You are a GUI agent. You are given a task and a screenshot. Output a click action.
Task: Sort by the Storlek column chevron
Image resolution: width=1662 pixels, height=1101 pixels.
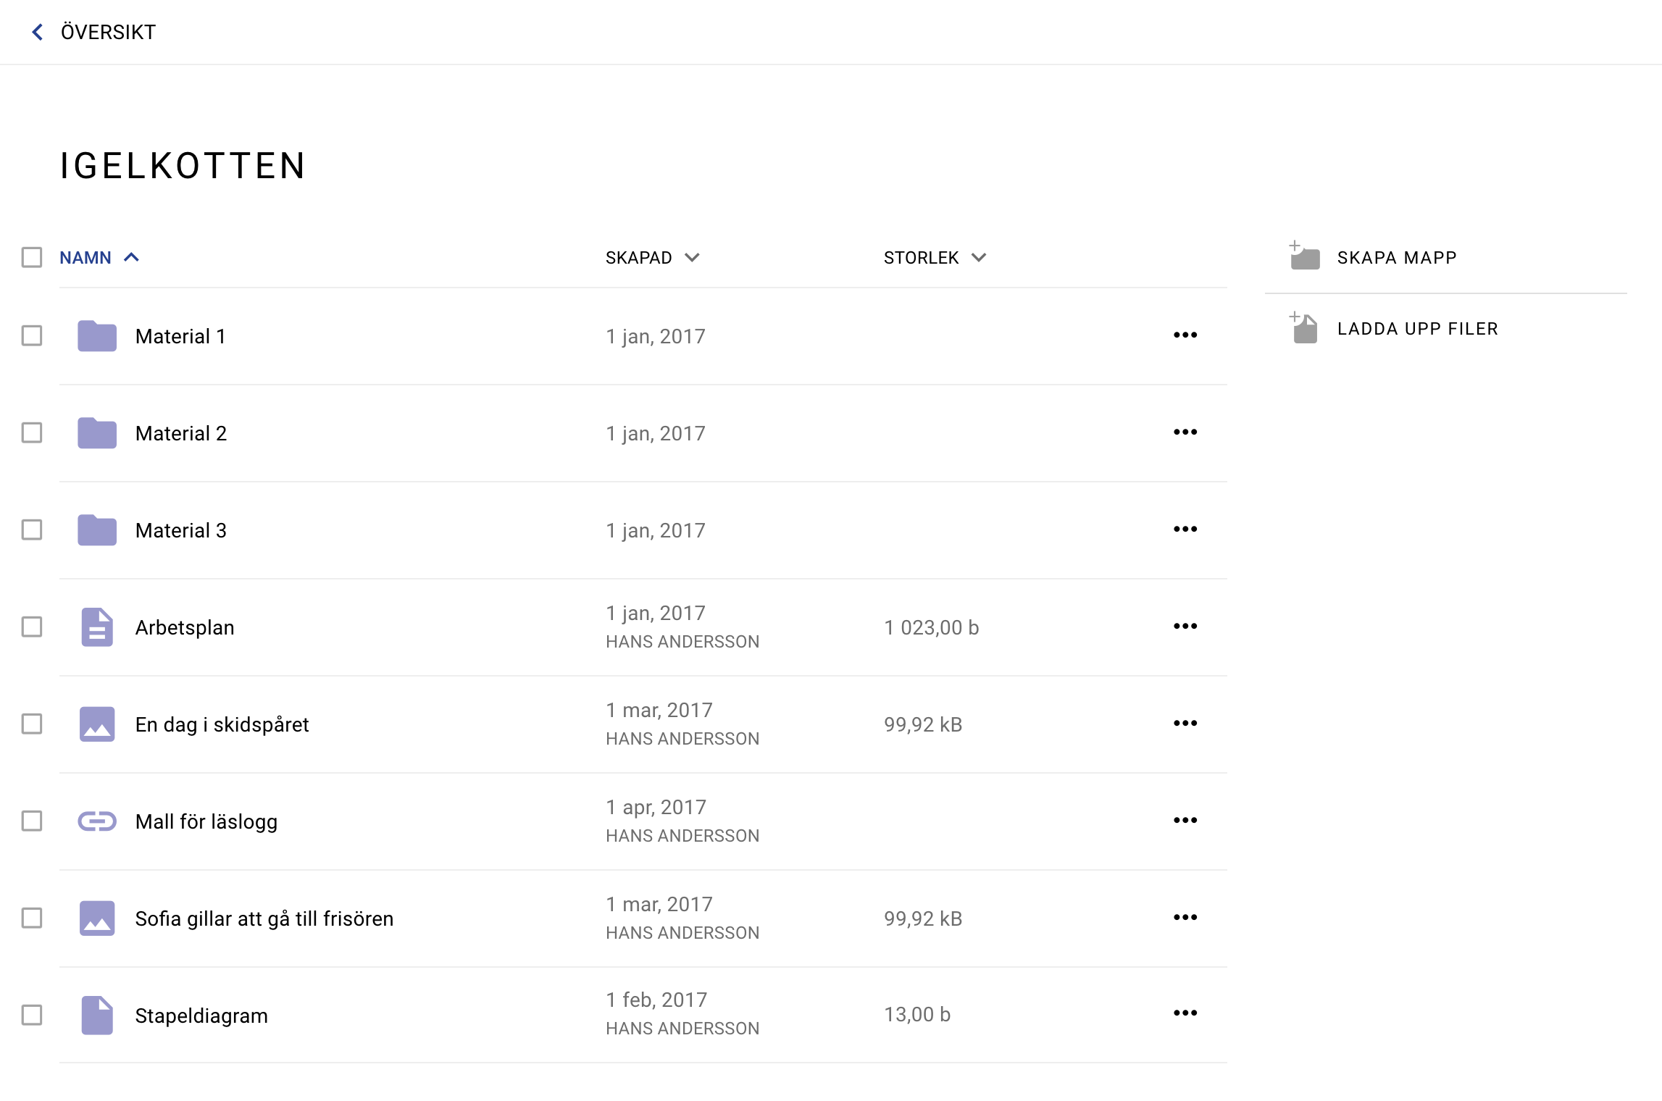point(979,258)
